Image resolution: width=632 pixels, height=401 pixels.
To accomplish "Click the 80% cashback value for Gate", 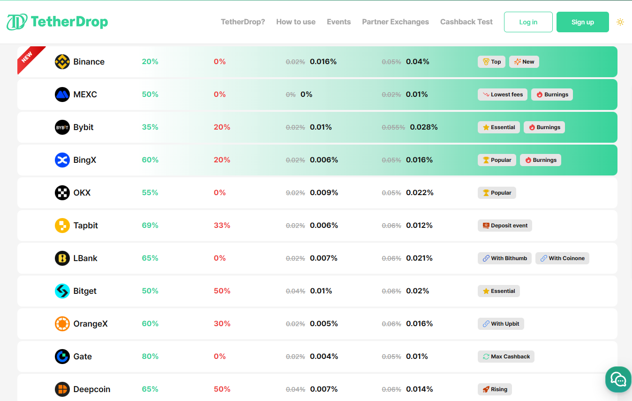I will click(150, 357).
